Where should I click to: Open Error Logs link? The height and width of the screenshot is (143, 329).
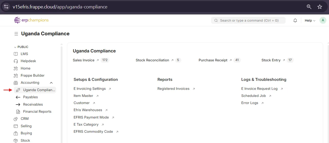click(250, 103)
